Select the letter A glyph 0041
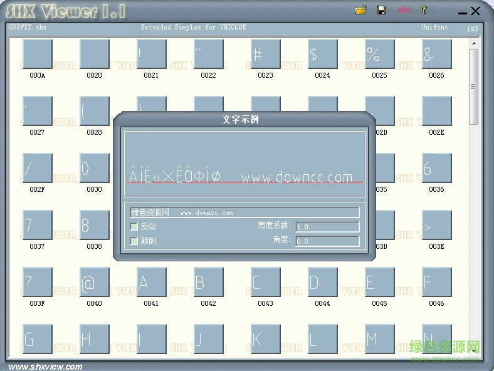This screenshot has height=371, width=494. tap(151, 282)
